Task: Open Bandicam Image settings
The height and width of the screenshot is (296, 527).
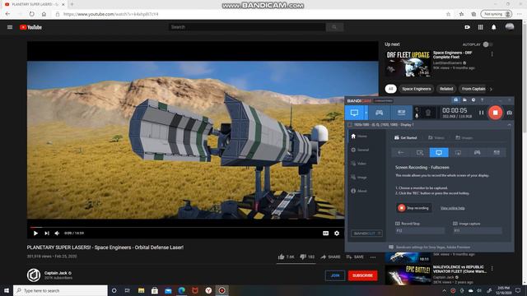Action: click(x=359, y=178)
